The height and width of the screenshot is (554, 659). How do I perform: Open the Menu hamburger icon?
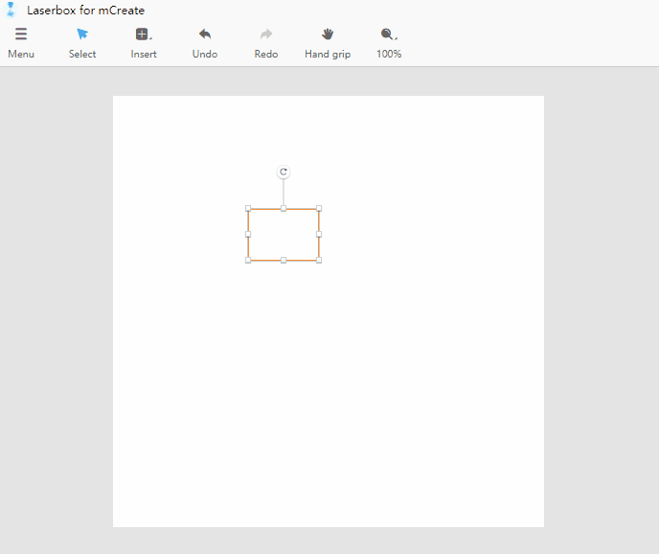tap(21, 35)
